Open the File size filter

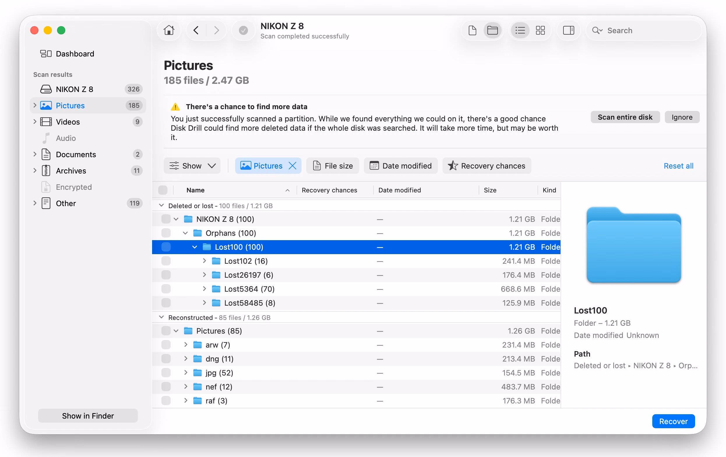(332, 166)
